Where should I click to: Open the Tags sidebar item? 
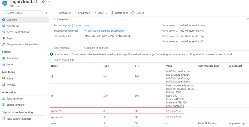(x=9, y=38)
